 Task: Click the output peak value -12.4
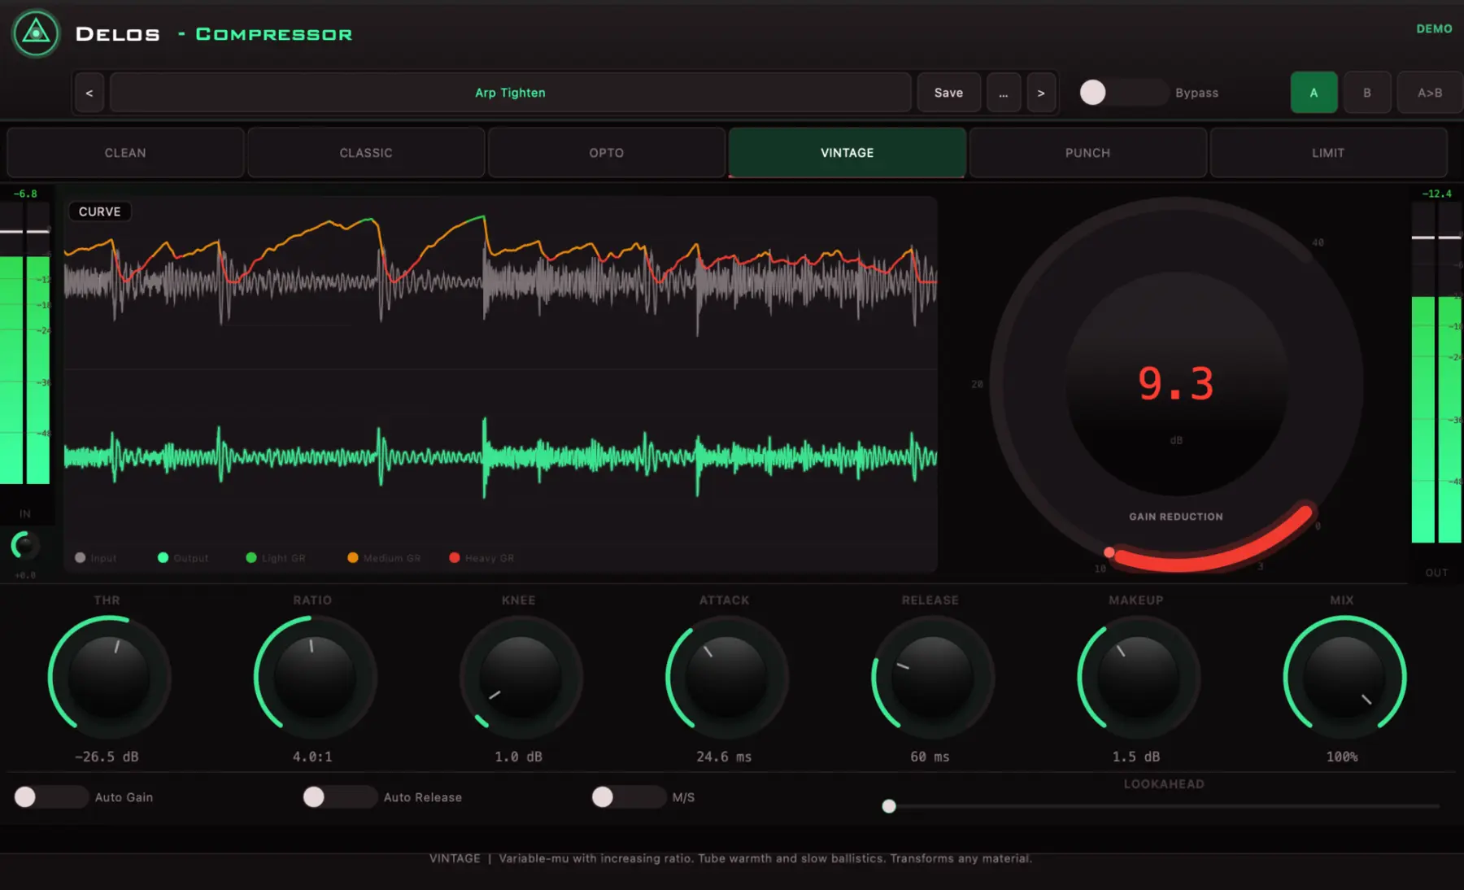(1436, 194)
